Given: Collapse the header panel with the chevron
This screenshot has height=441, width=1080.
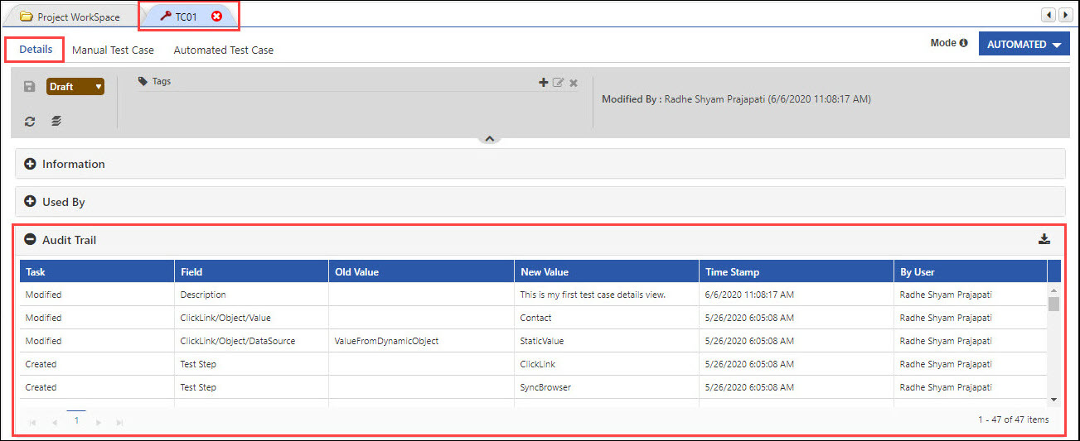Looking at the screenshot, I should (x=489, y=139).
